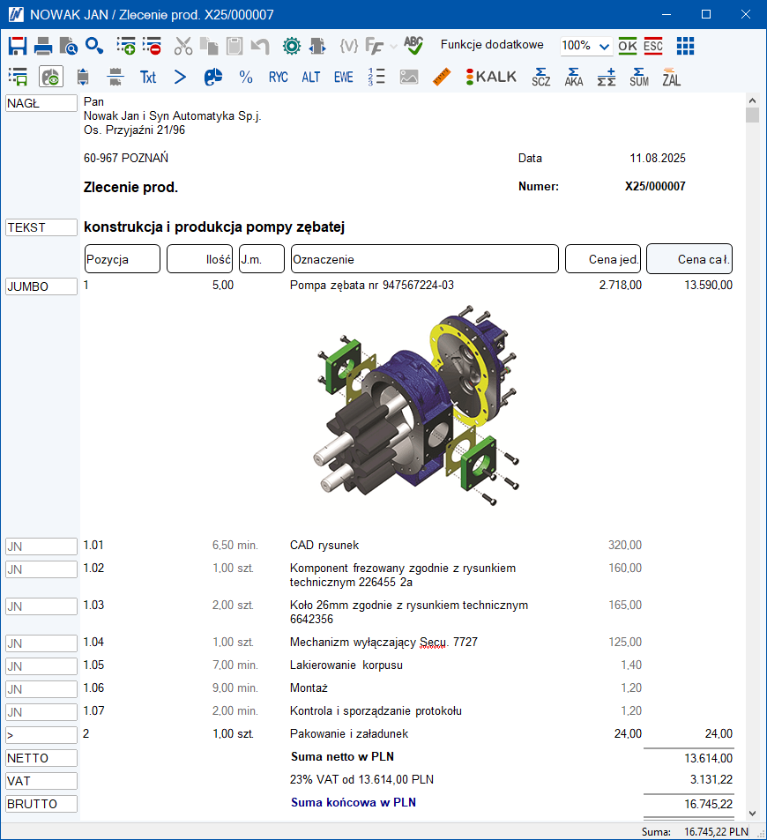
Task: Open print preview with magnifier icon
Action: pos(68,46)
